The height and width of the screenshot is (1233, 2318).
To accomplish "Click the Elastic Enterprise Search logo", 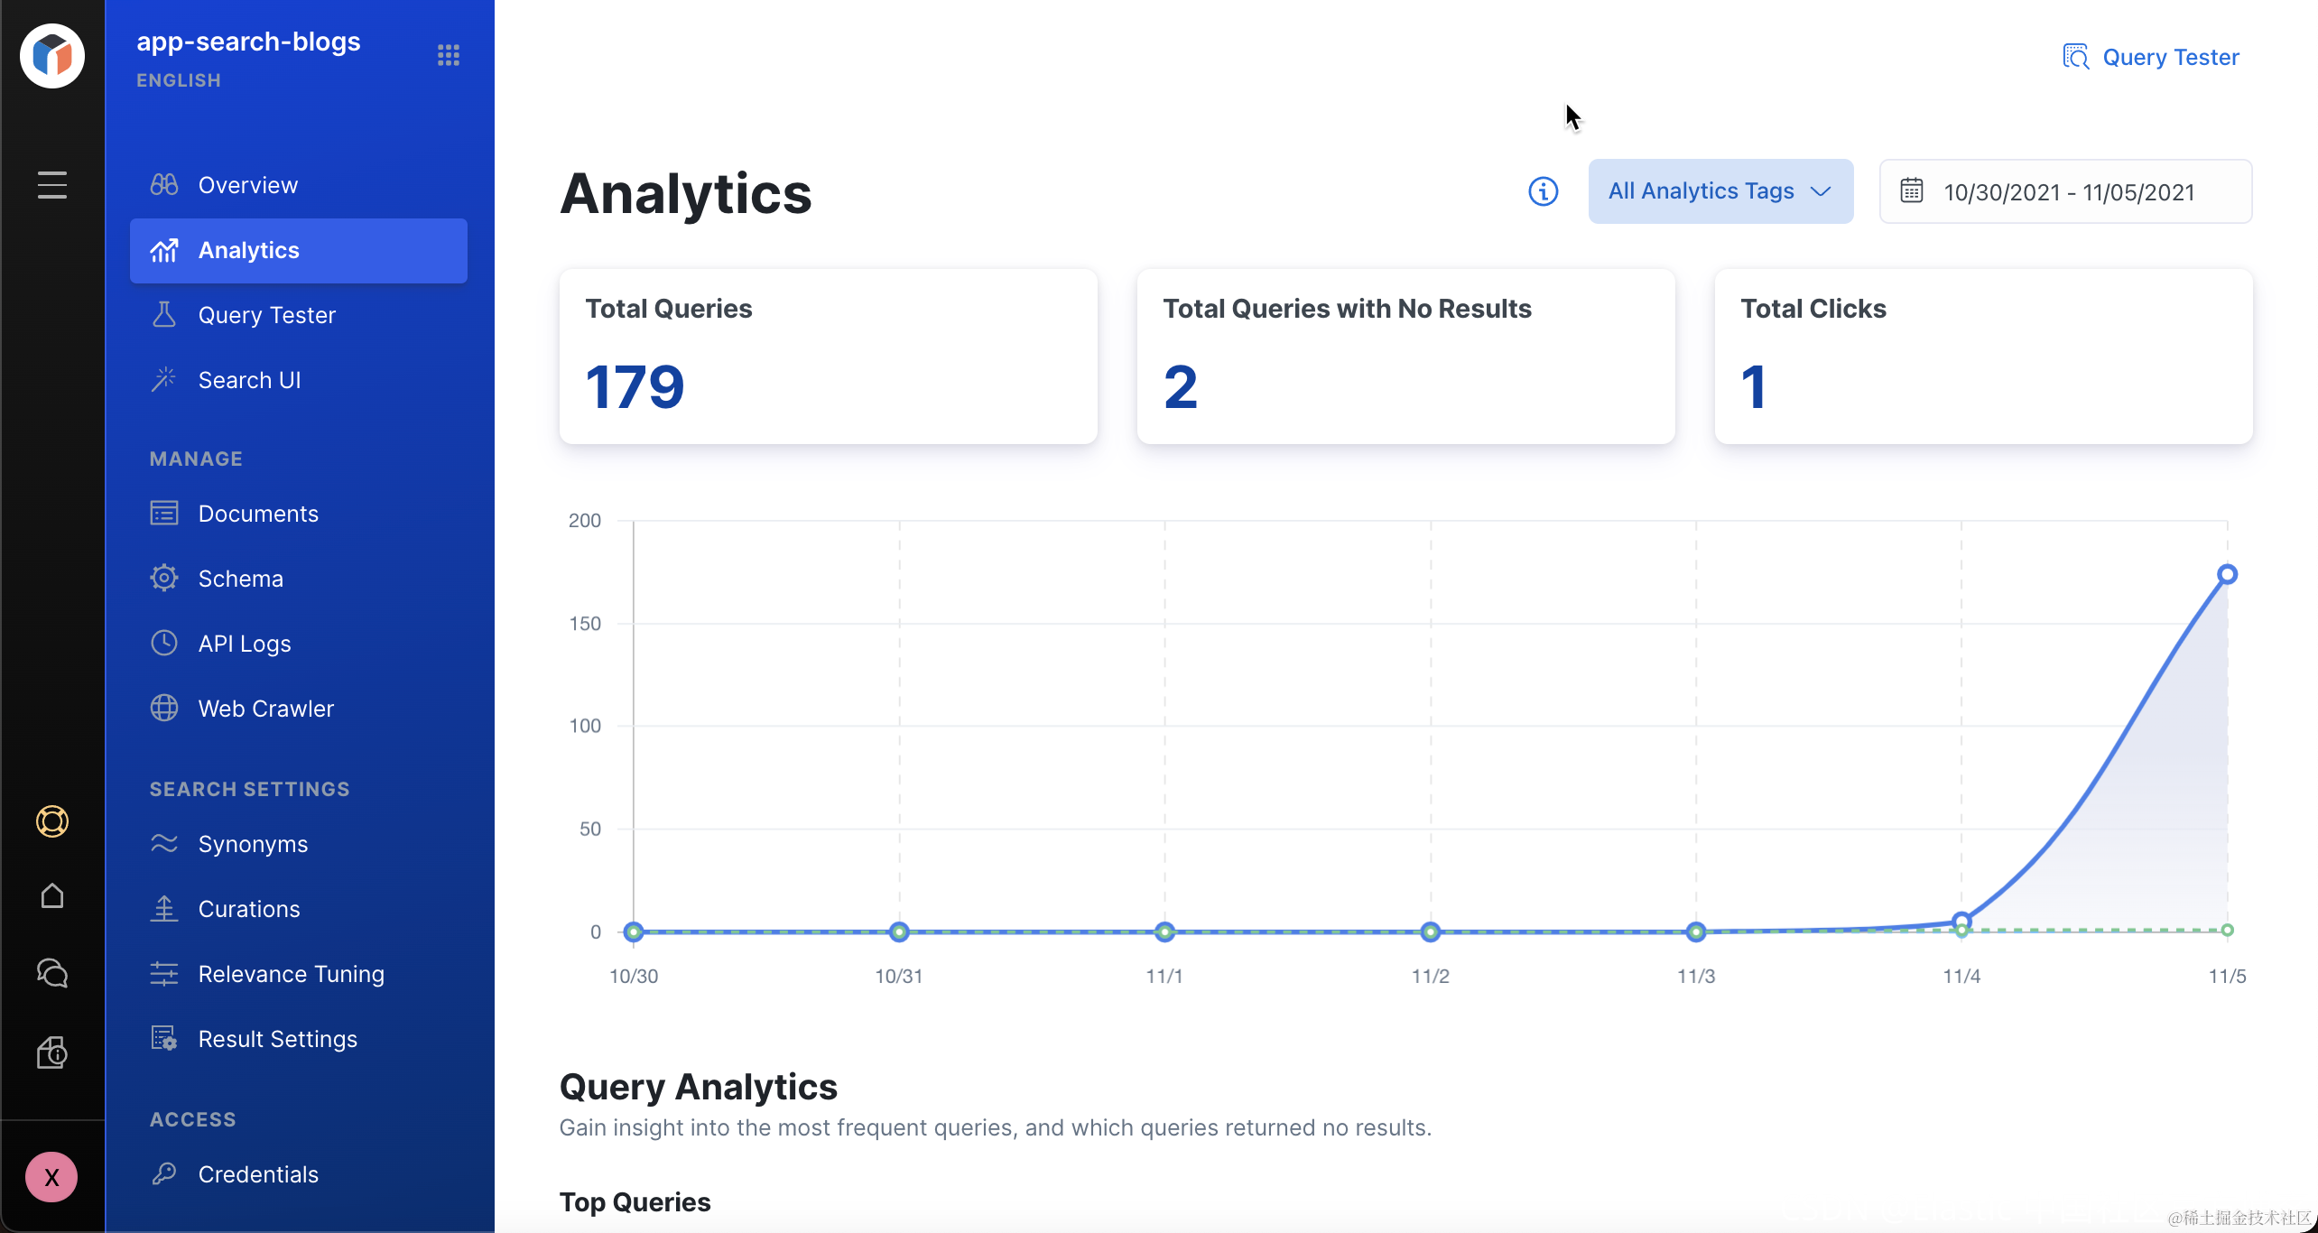I will point(52,56).
